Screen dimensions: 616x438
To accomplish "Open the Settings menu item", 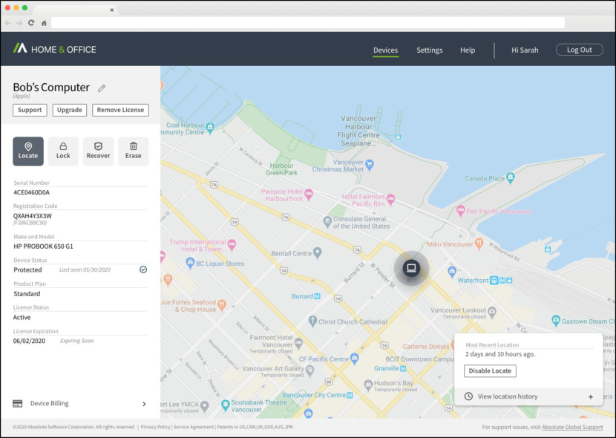I will click(x=430, y=50).
